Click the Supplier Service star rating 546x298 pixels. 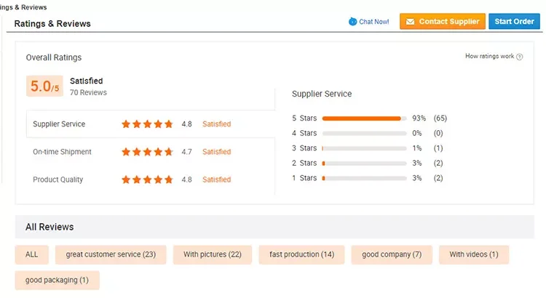tap(147, 124)
